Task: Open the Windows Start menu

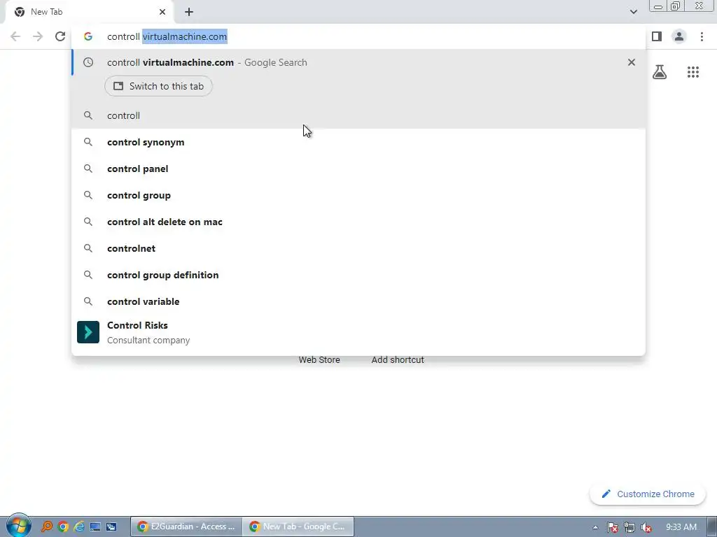Action: pos(18,526)
